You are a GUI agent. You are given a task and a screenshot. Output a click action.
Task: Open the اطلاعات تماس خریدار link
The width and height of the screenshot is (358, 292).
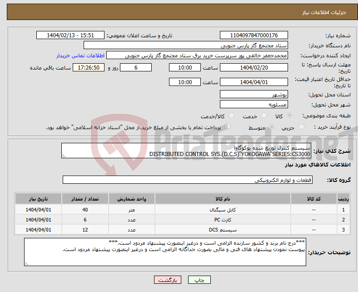tap(80, 55)
